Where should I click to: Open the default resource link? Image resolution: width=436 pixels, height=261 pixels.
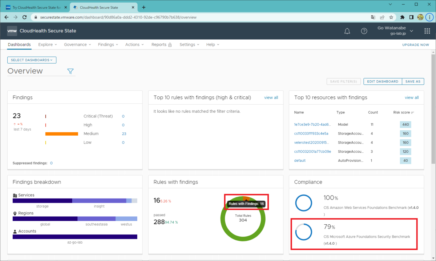point(300,161)
